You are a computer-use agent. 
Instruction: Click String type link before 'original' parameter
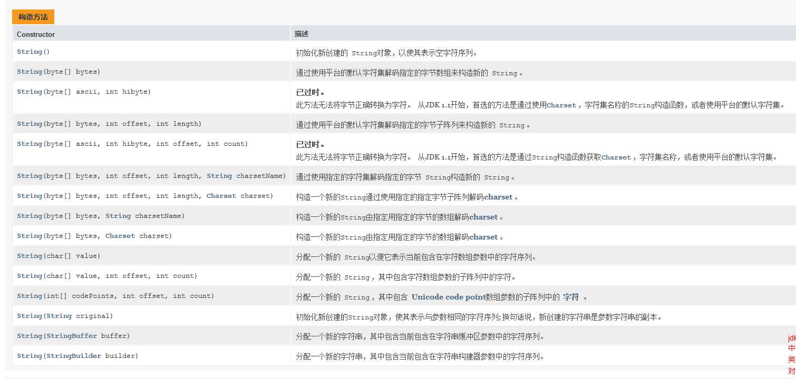pyautogui.click(x=59, y=316)
